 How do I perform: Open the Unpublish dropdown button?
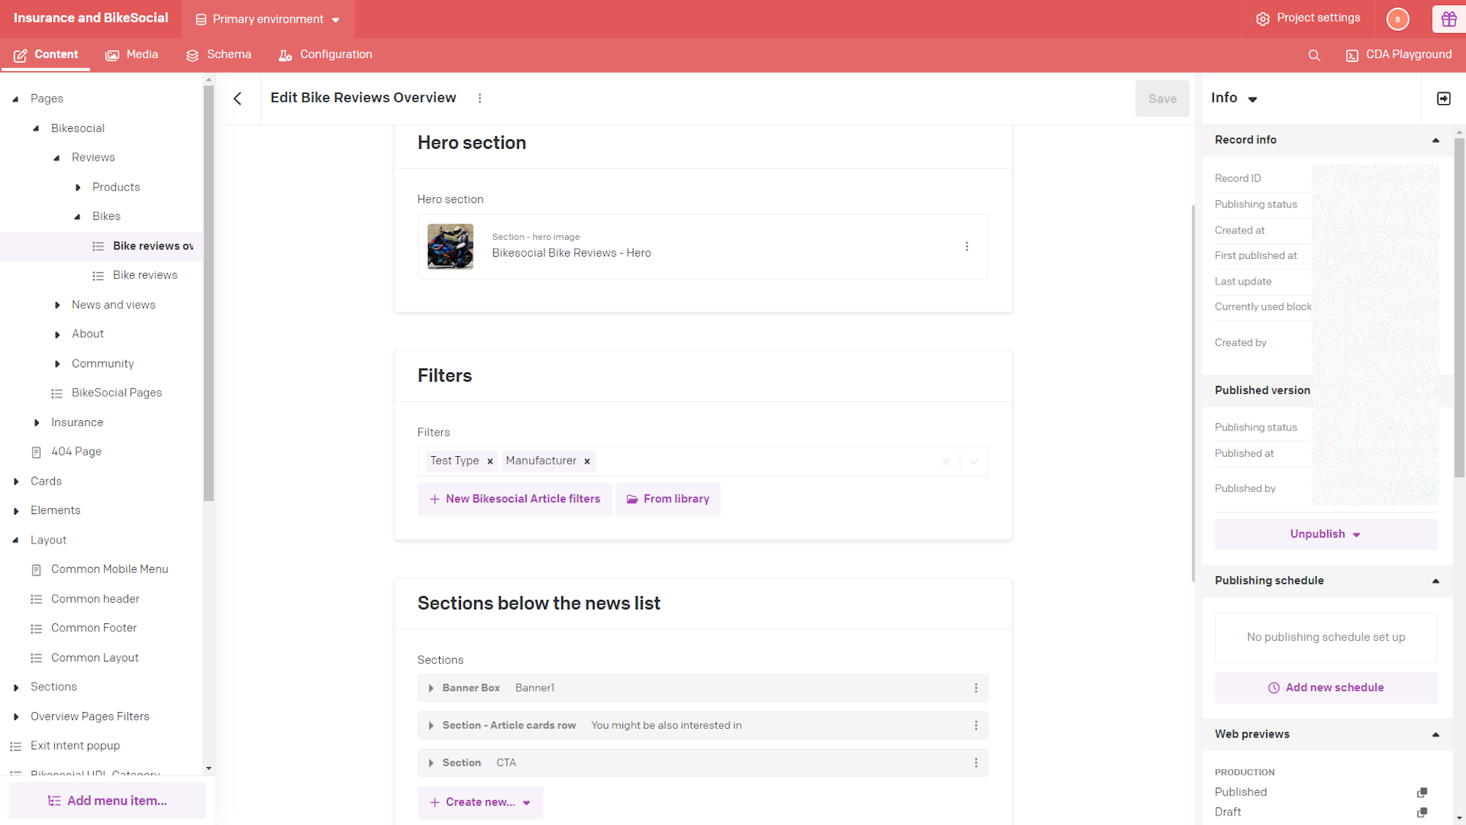pyautogui.click(x=1325, y=534)
